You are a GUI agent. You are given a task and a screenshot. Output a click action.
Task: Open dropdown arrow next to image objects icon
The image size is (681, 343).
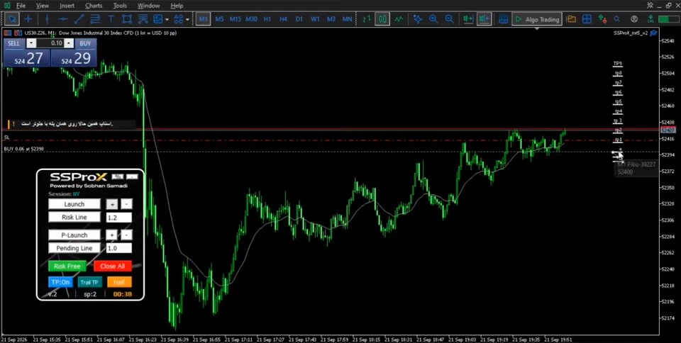pyautogui.click(x=167, y=20)
